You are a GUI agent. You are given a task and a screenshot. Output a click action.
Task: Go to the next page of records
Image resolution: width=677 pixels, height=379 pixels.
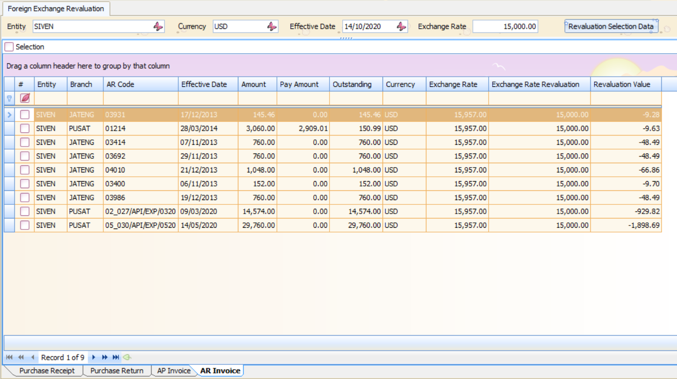pyautogui.click(x=105, y=358)
